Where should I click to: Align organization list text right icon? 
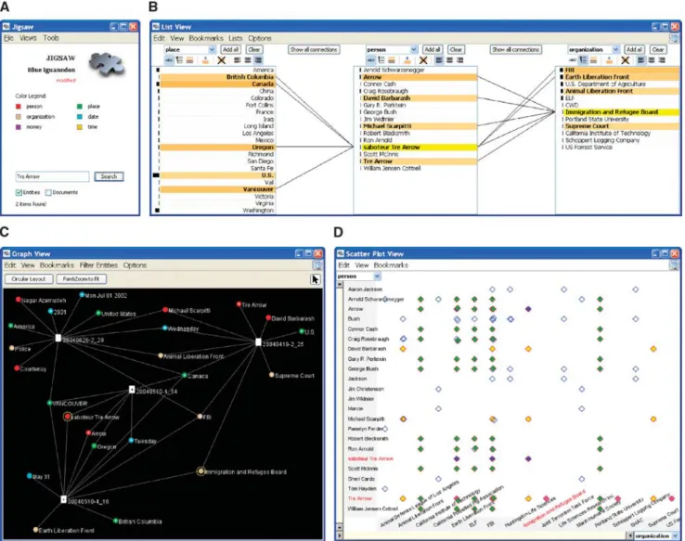(662, 60)
